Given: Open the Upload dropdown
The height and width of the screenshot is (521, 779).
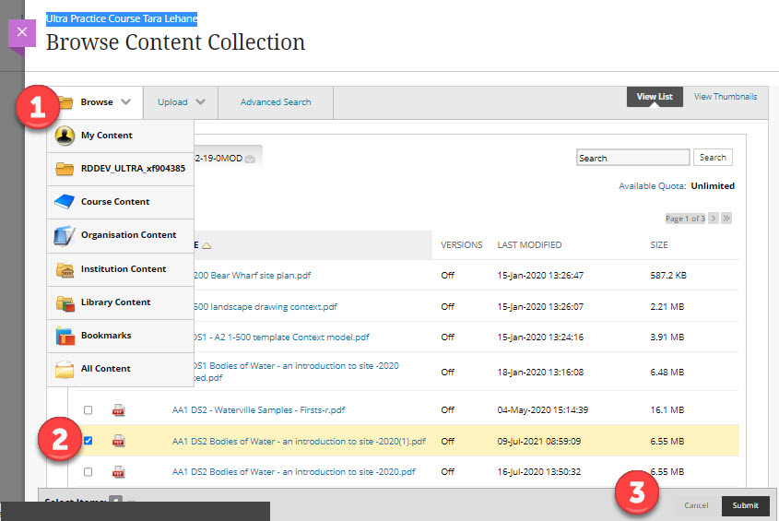Looking at the screenshot, I should tap(181, 102).
